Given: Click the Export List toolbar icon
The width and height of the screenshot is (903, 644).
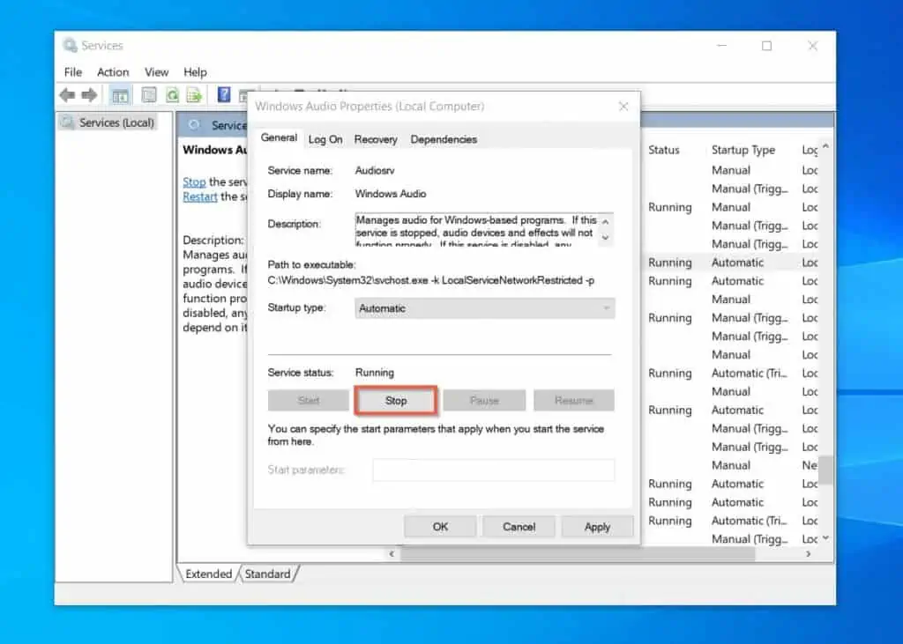Looking at the screenshot, I should click(195, 95).
